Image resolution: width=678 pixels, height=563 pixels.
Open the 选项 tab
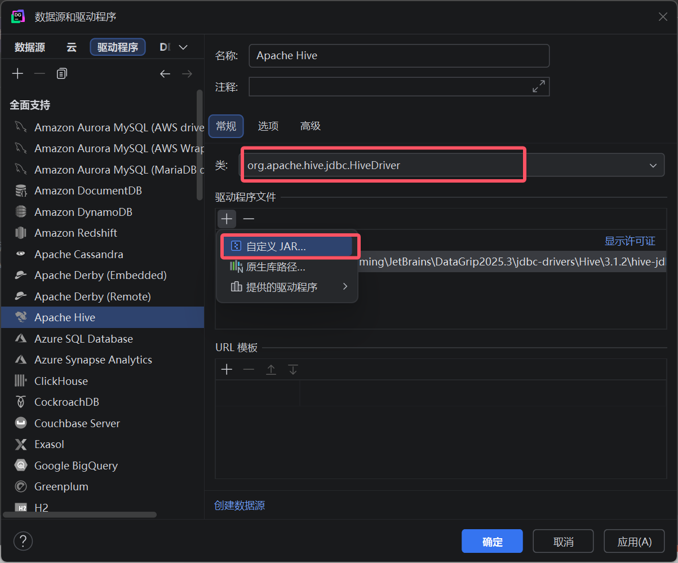point(268,126)
